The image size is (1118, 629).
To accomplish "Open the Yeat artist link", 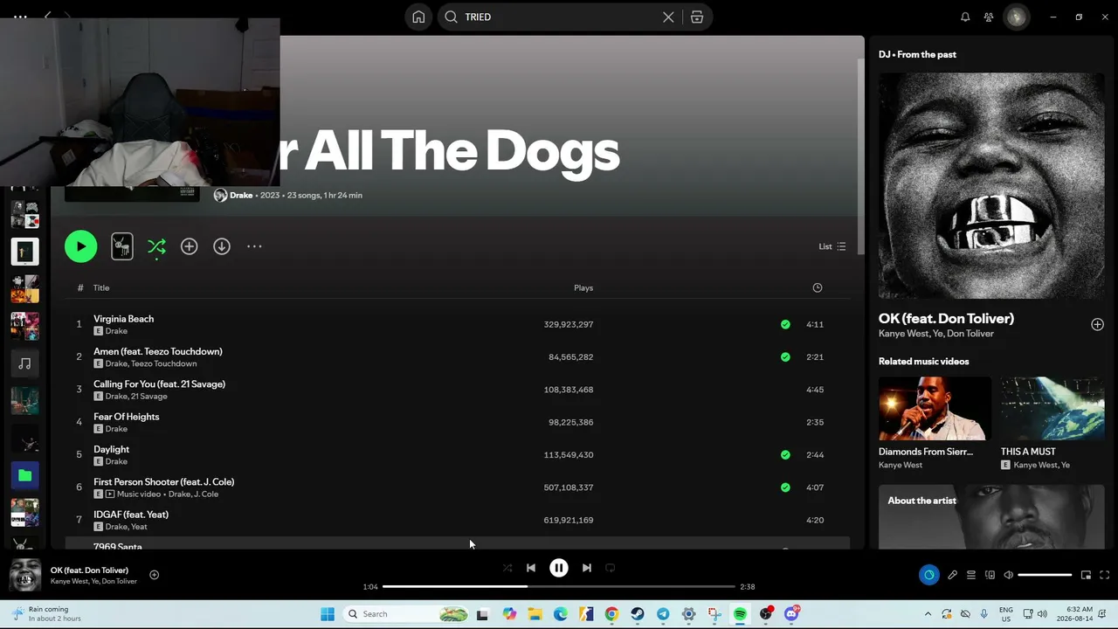I will [x=139, y=527].
